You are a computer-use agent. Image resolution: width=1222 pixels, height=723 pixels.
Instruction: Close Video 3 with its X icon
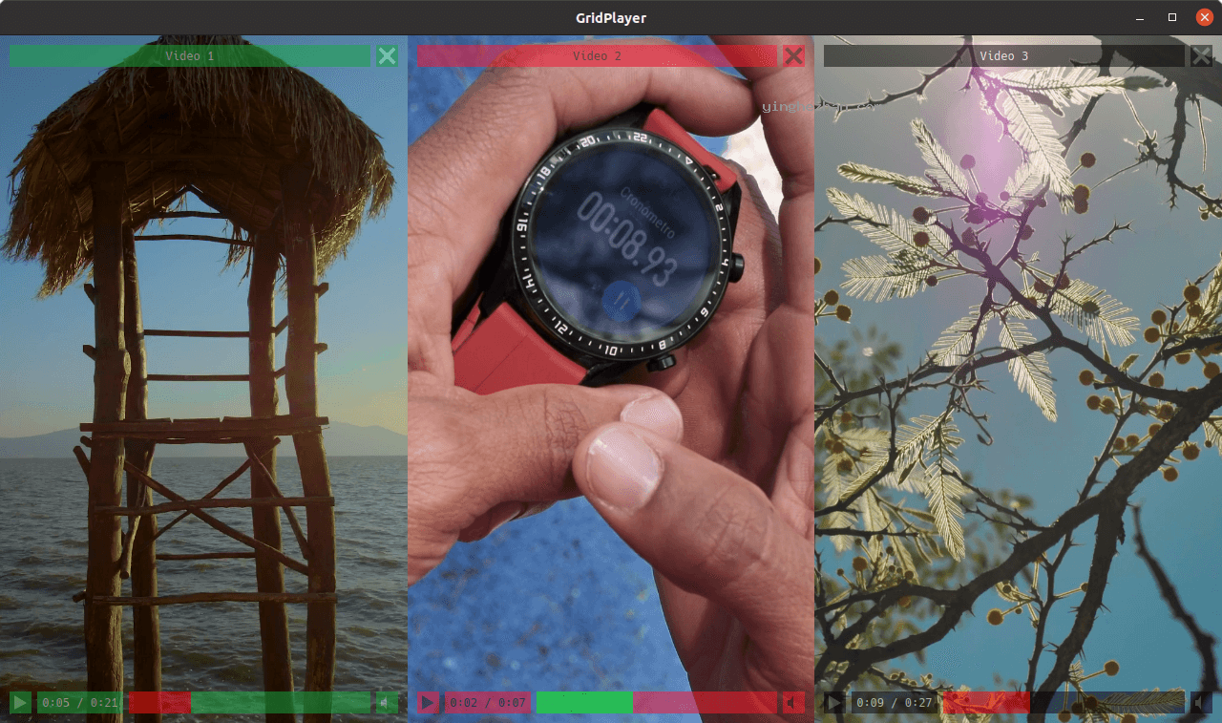1201,56
